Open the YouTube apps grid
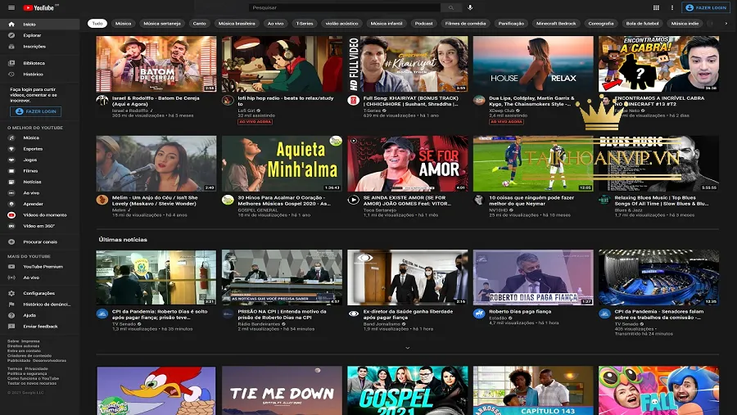The width and height of the screenshot is (737, 415). tap(656, 7)
